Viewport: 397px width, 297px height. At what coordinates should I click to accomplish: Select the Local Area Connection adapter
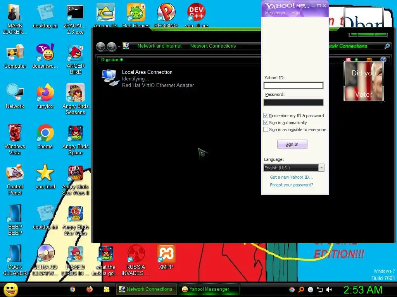148,79
